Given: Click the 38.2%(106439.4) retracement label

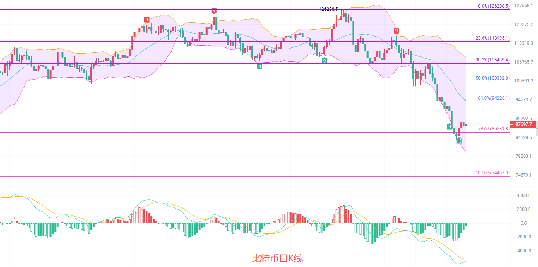Looking at the screenshot, I should pyautogui.click(x=492, y=60).
